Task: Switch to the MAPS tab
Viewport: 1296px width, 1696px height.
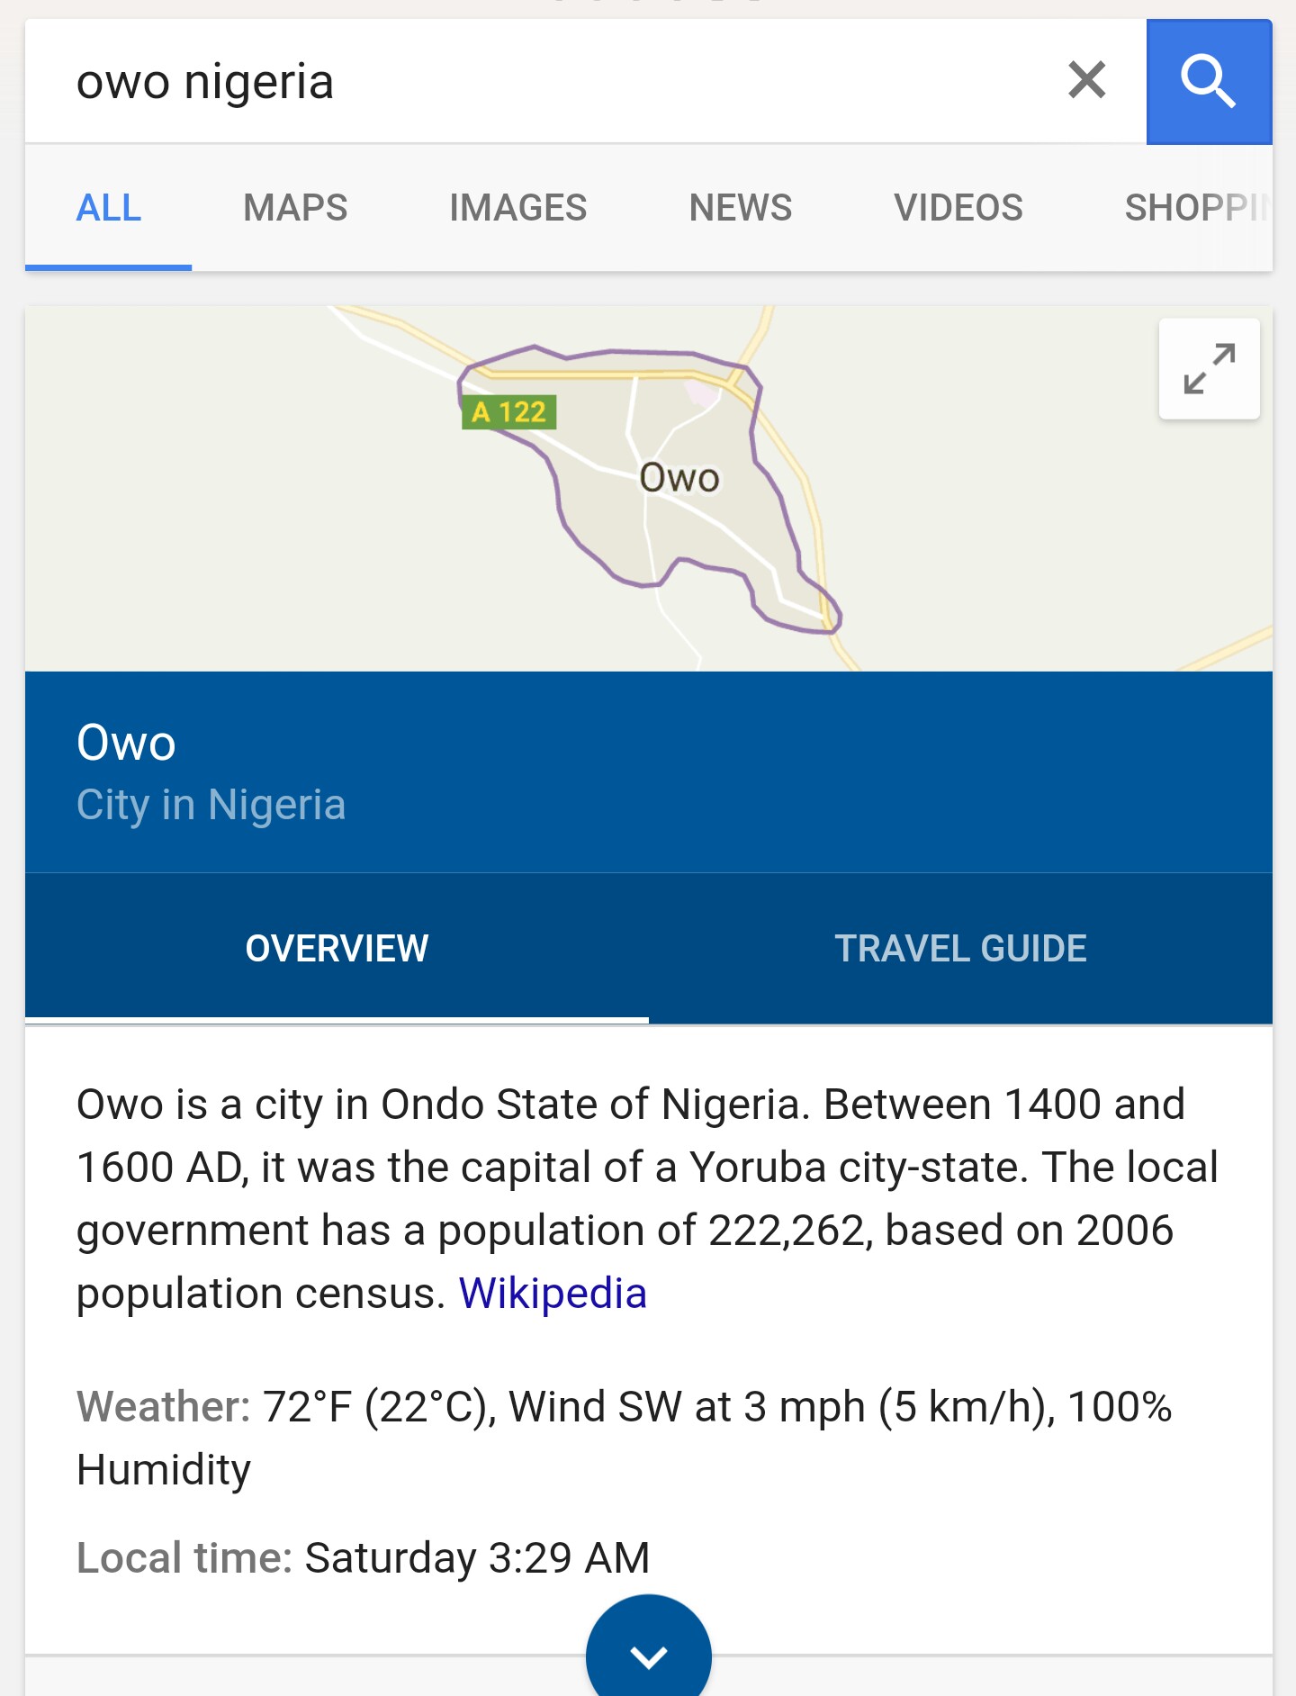Action: coord(295,208)
